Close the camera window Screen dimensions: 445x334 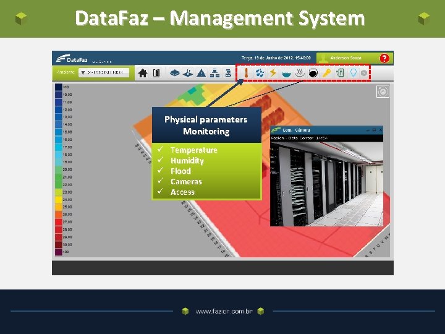click(381, 130)
